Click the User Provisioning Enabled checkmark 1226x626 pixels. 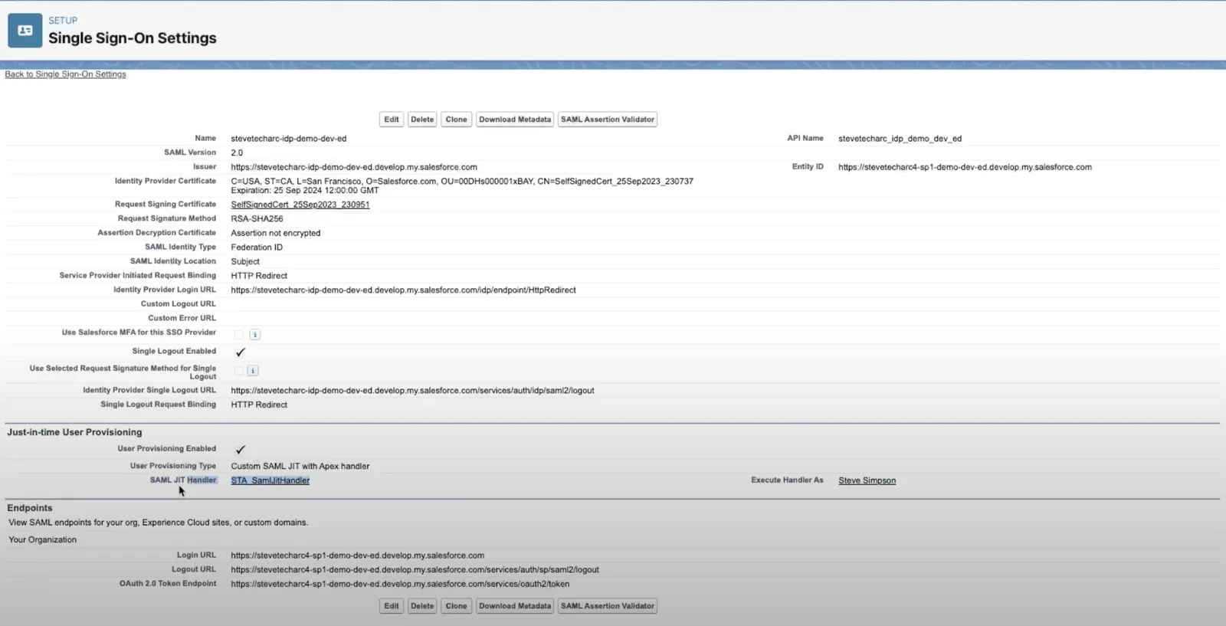241,450
